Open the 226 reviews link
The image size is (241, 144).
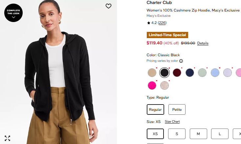[x=162, y=23]
